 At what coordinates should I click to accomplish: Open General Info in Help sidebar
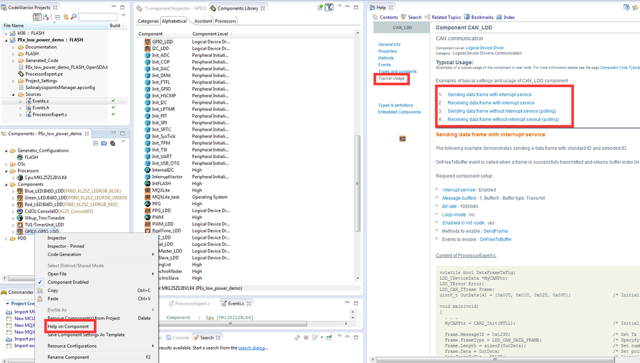pyautogui.click(x=390, y=44)
